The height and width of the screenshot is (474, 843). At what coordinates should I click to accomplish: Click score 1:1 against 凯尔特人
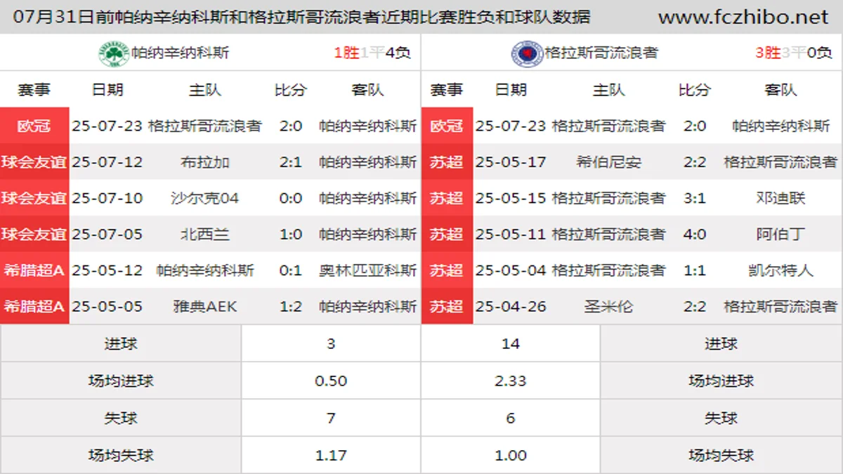[x=694, y=270]
